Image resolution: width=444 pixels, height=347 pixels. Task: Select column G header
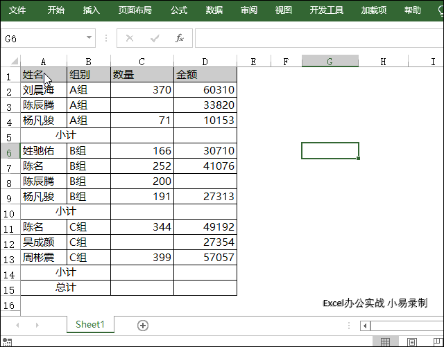[x=330, y=62]
